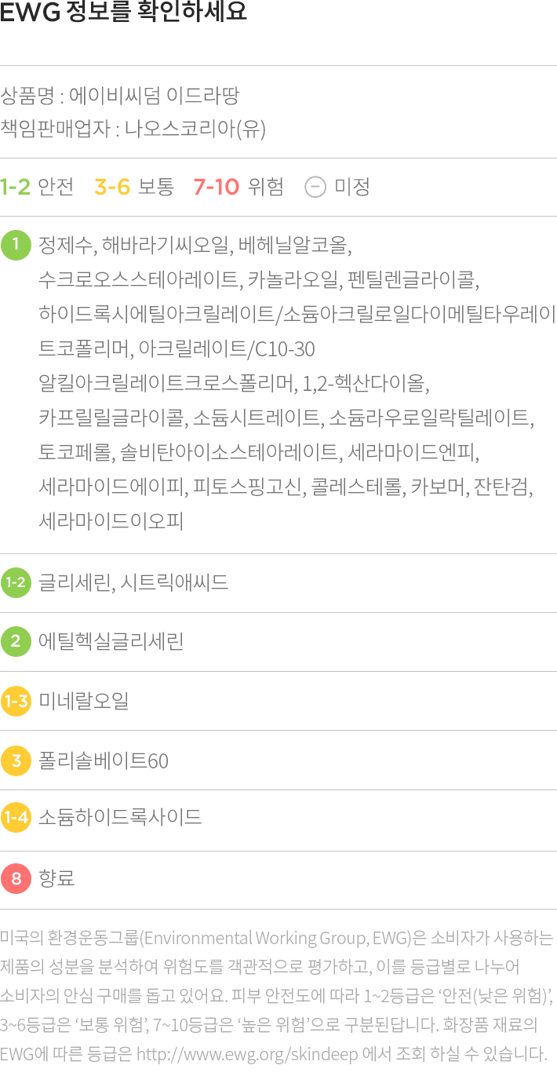
Task: Click the EWG 정보를 확인하세요 heading
Action: click(124, 13)
